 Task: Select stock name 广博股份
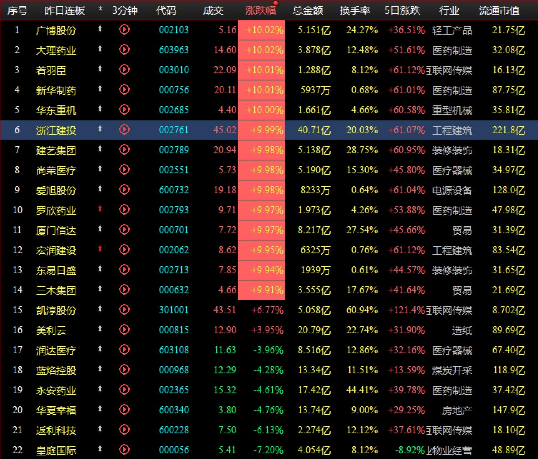click(56, 30)
